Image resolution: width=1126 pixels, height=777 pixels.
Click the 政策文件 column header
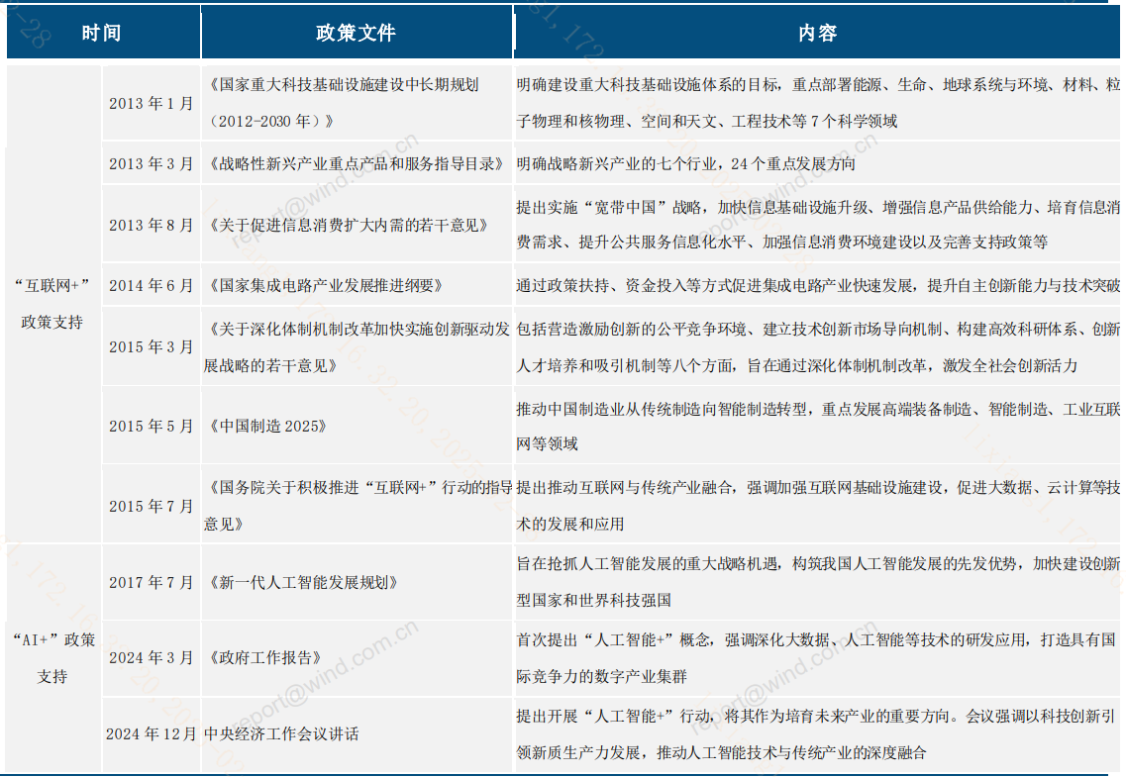tap(357, 33)
